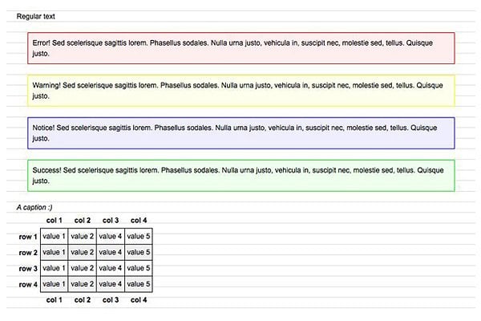Viewport: 481px width, 321px height.
Task: Click the "value 2" cell in row 4
Action: (83, 284)
